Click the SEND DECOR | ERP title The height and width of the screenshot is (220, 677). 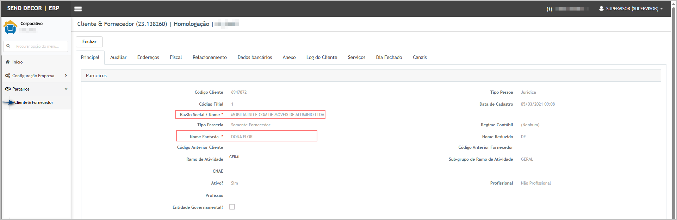click(33, 8)
